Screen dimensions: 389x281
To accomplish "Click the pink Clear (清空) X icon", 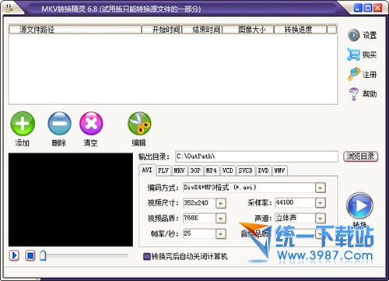I will (91, 124).
